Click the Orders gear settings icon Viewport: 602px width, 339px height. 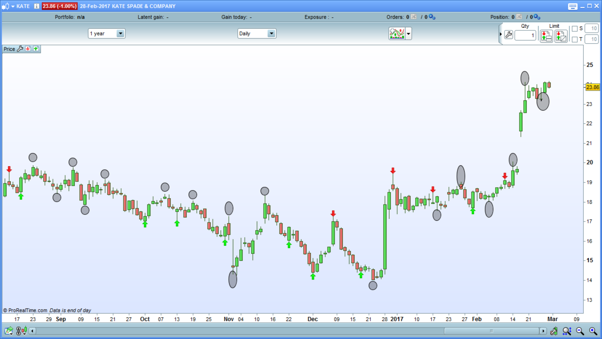coord(432,17)
